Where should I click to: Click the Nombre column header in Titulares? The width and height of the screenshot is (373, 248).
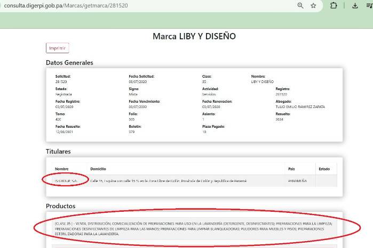click(x=61, y=169)
